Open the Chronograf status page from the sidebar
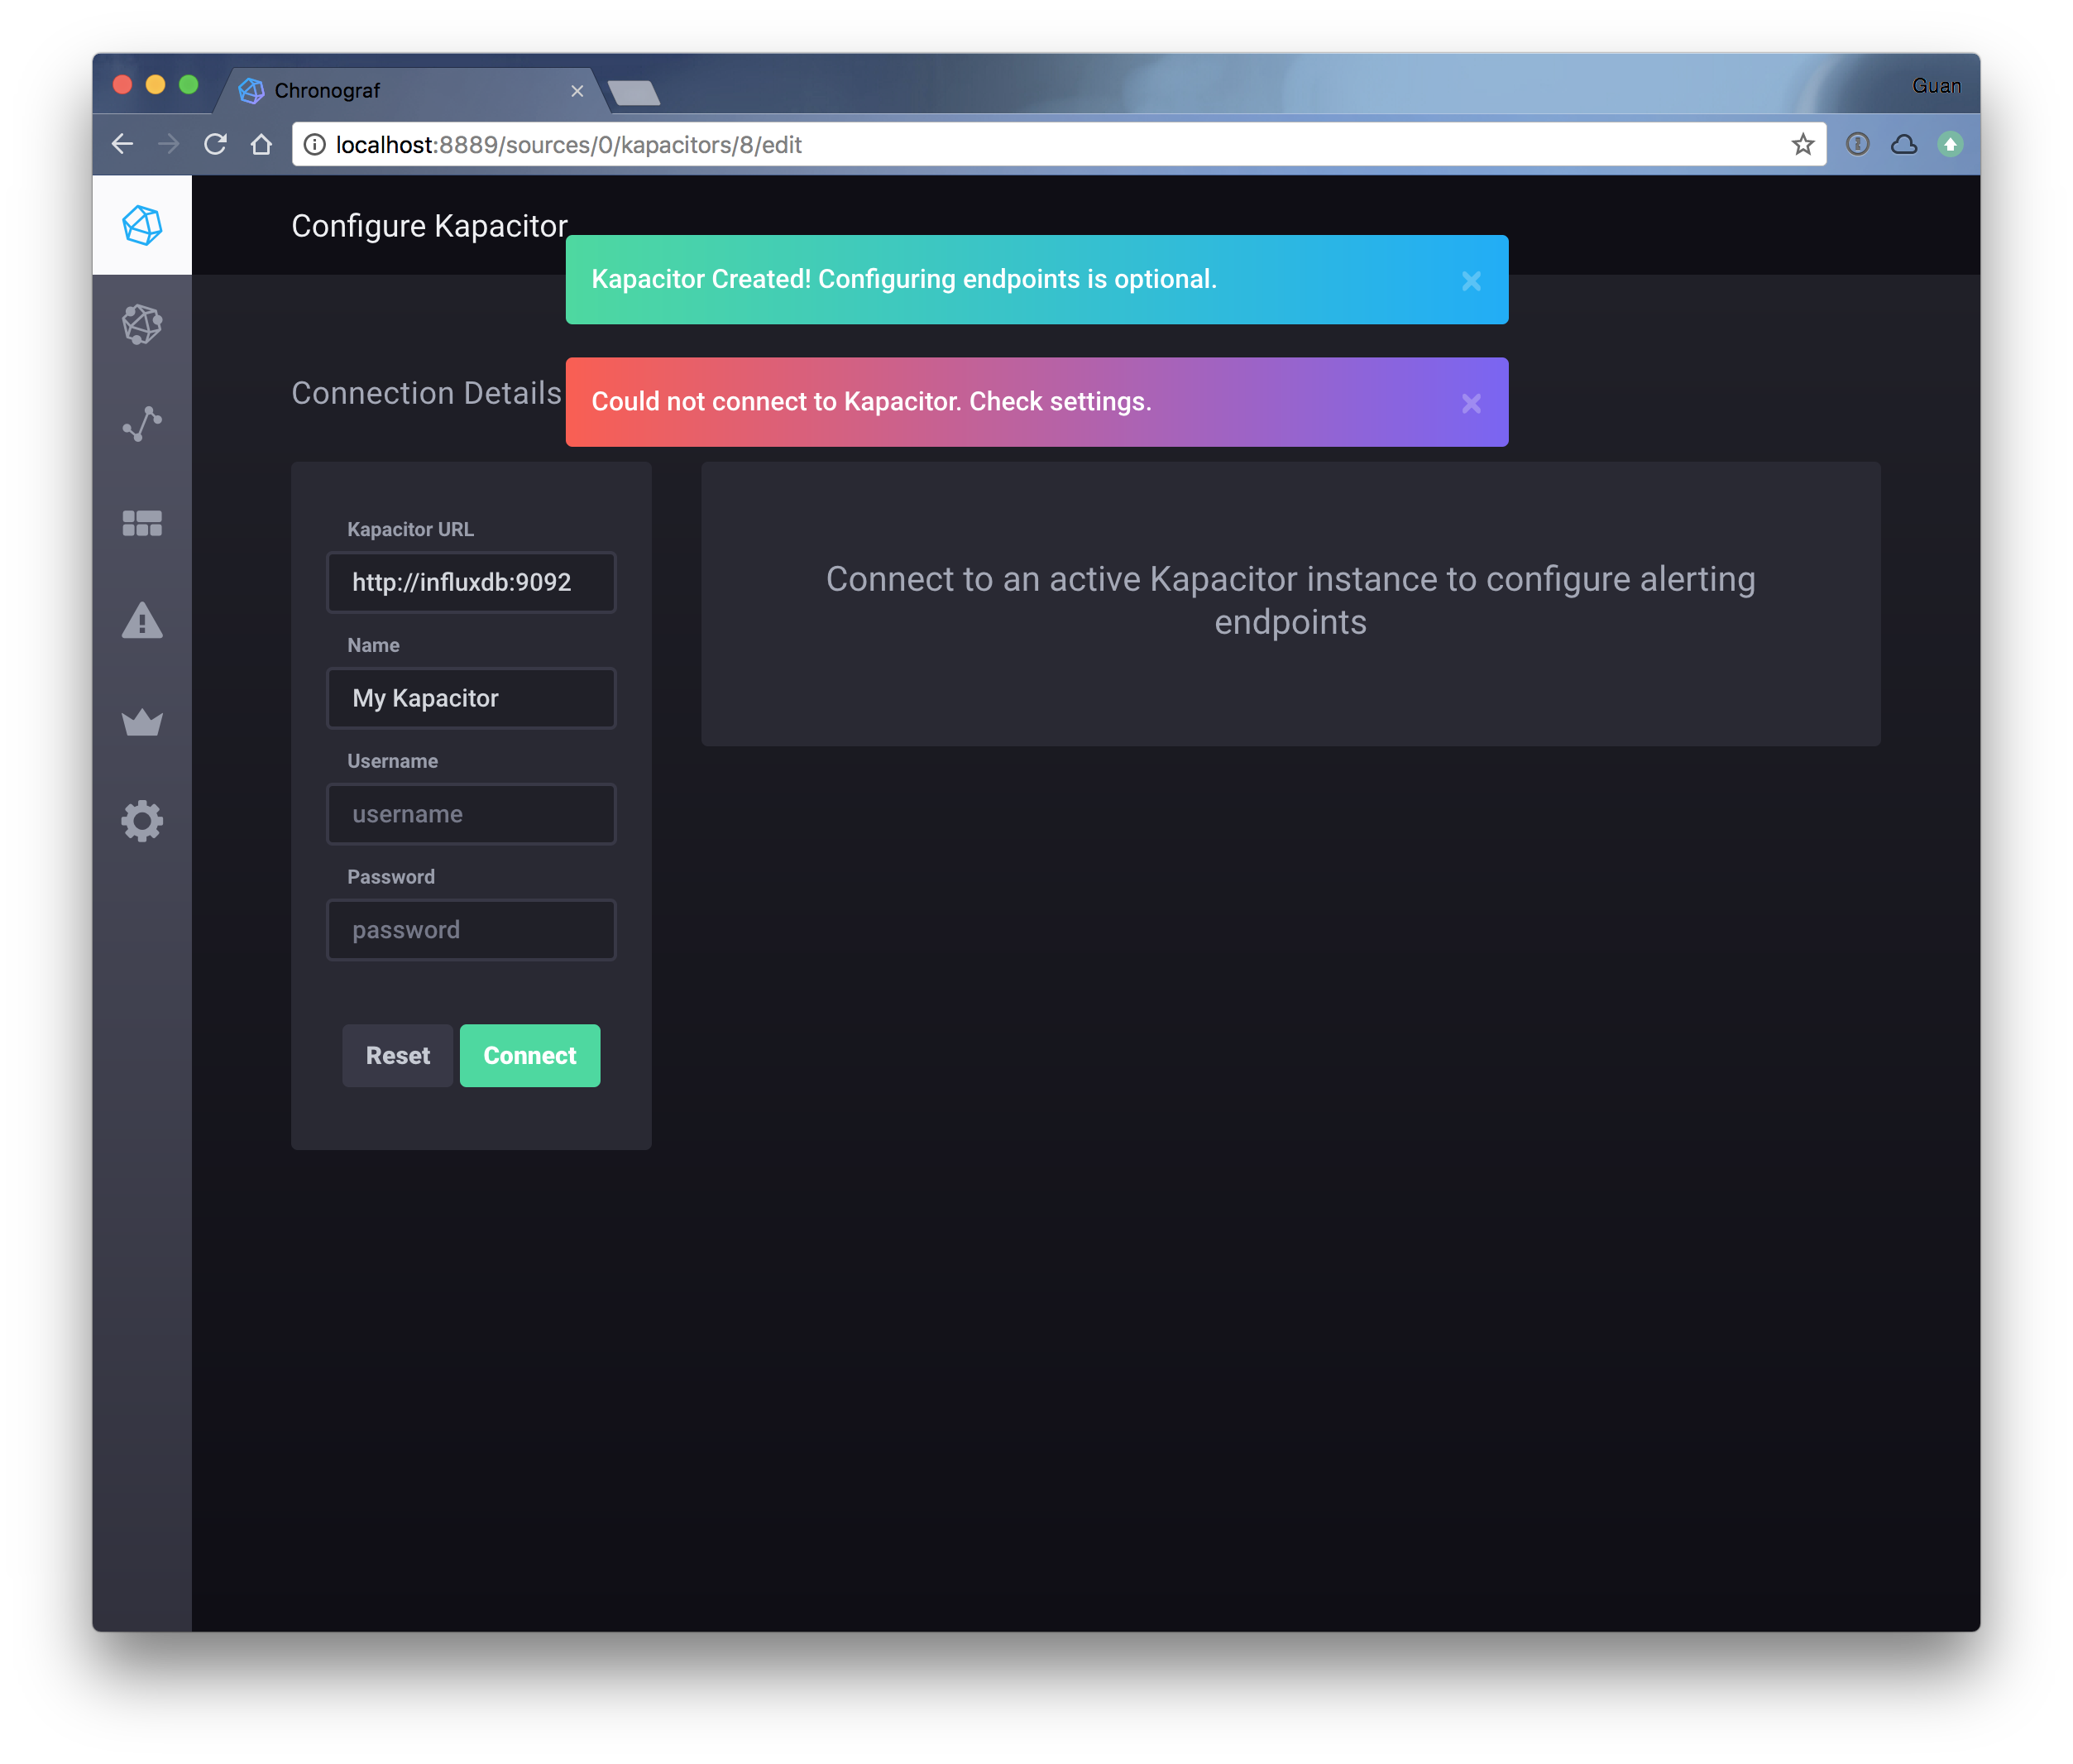The width and height of the screenshot is (2073, 1764). pyautogui.click(x=141, y=224)
